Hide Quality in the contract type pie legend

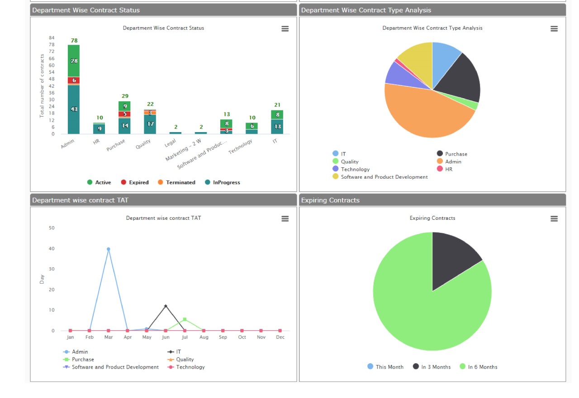coord(346,161)
